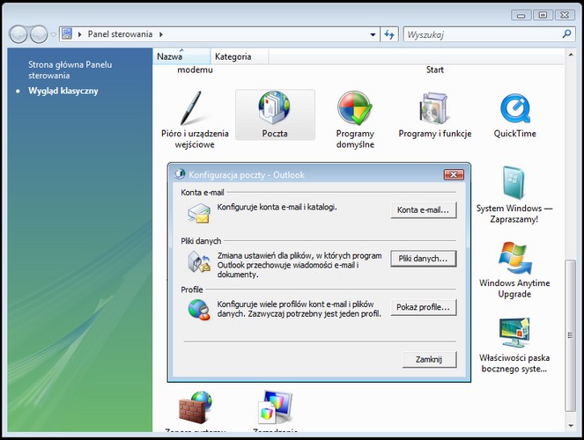
Task: Open the Poczta control panel icon
Action: [x=274, y=114]
